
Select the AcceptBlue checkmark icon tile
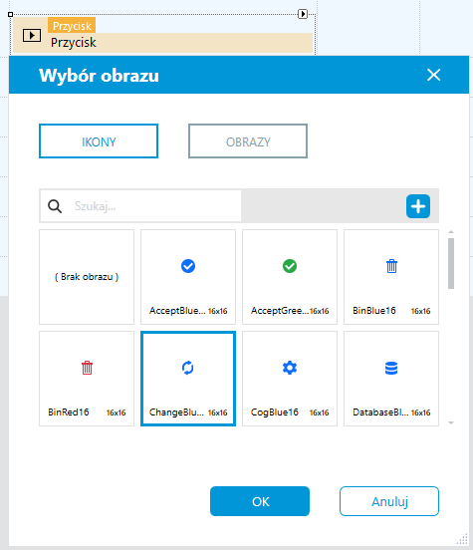tap(188, 277)
